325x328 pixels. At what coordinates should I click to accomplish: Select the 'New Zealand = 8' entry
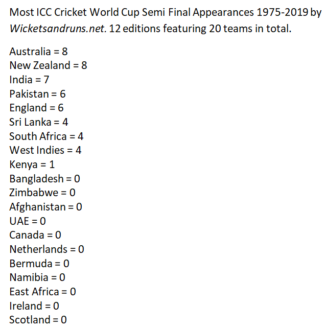click(48, 65)
